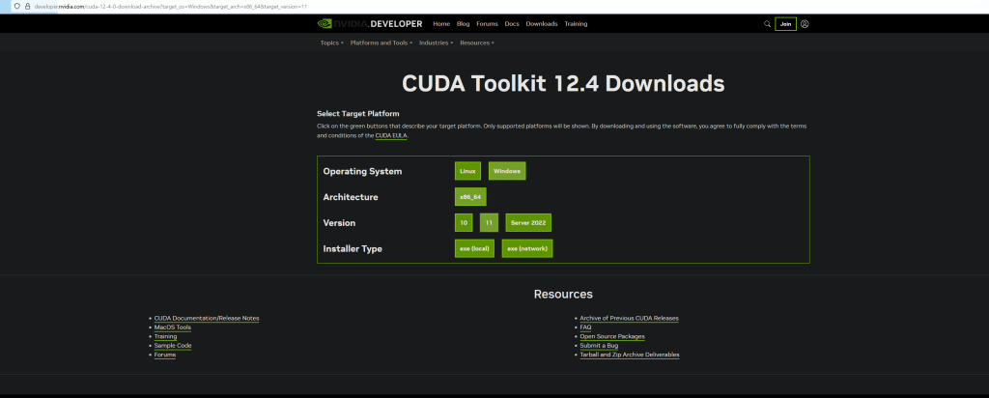Expand the Topics dropdown

332,43
